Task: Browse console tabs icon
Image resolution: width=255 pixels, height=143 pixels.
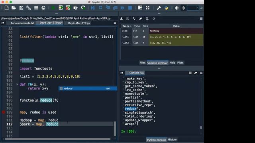Action: [x=122, y=73]
